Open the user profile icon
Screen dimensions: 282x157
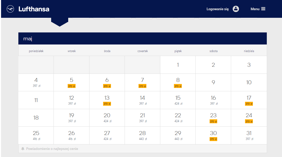coord(236,9)
